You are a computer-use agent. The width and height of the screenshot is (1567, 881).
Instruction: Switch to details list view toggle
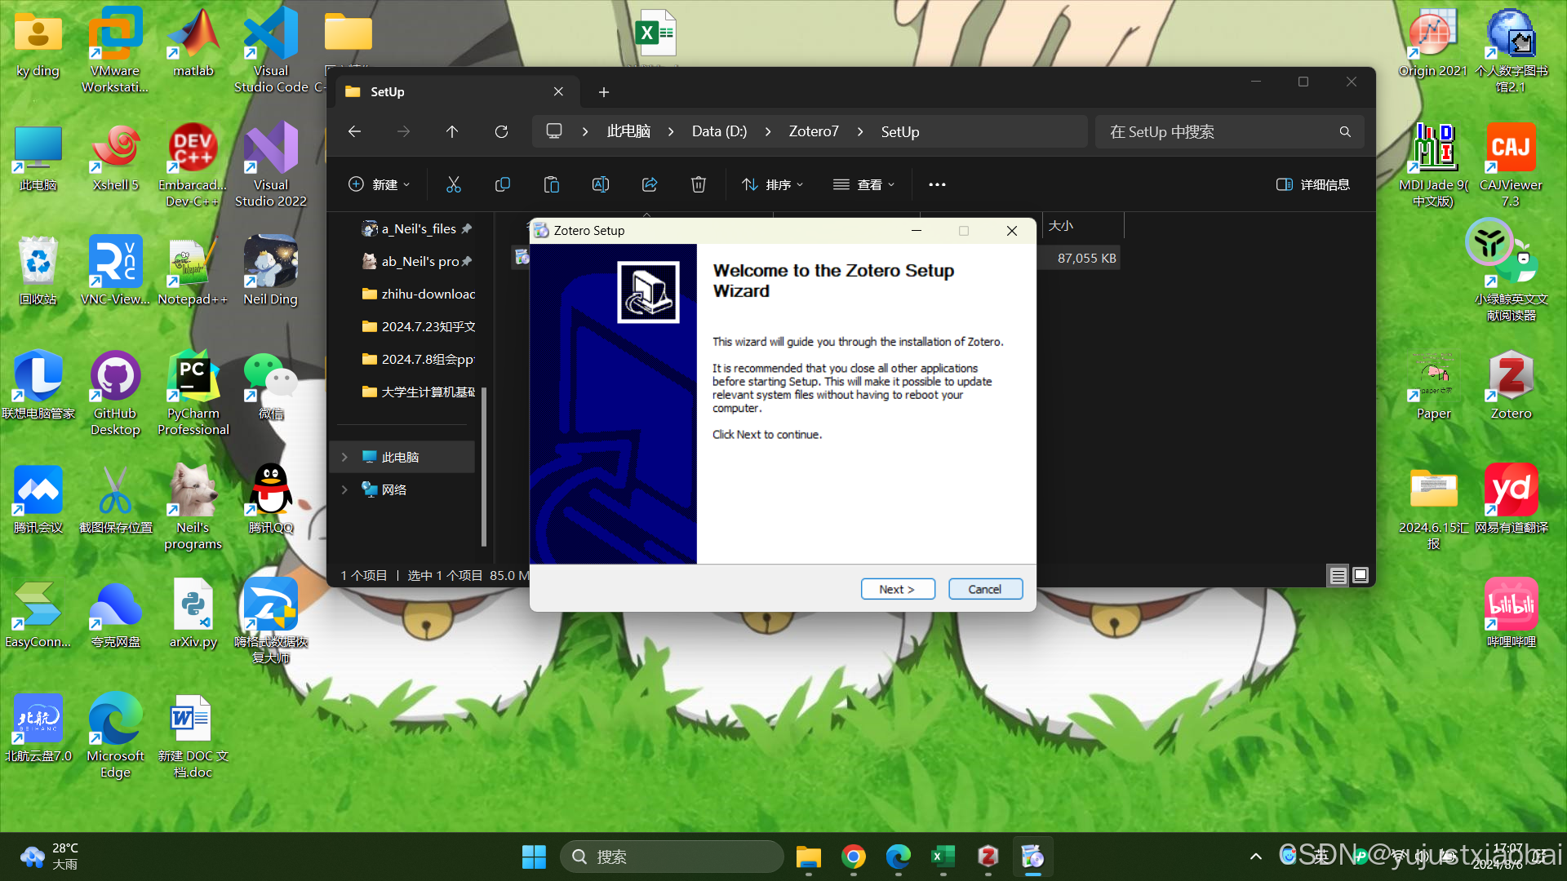point(1338,575)
